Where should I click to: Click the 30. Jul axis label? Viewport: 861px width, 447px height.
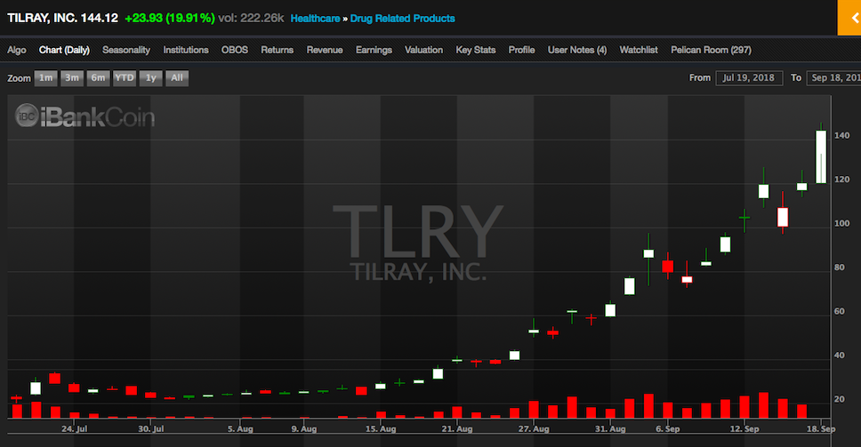pos(151,429)
